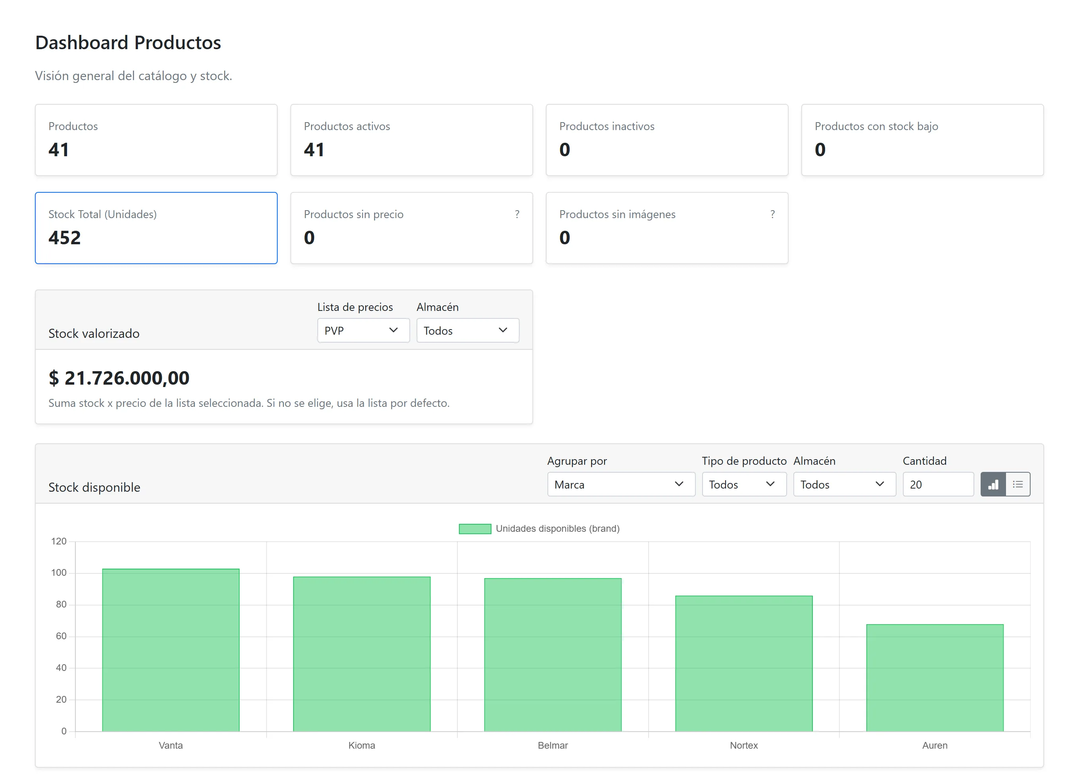Show help for Productos sin imágenes

click(773, 214)
